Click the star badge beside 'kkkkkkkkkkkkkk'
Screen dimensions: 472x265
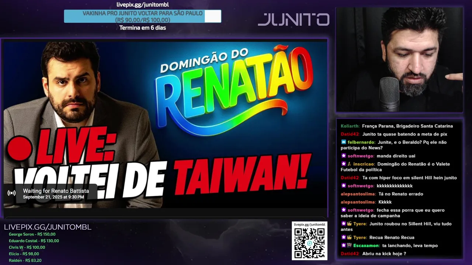[x=343, y=186]
